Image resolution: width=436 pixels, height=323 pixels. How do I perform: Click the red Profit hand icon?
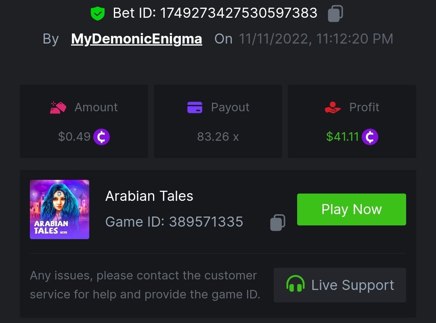click(333, 107)
